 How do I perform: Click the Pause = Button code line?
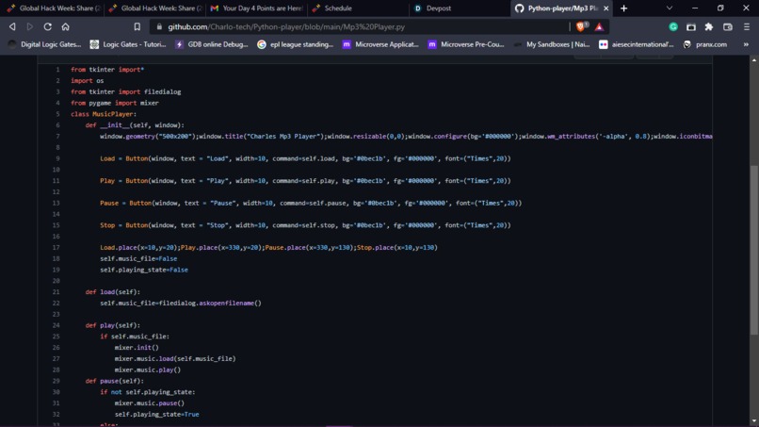click(x=311, y=203)
